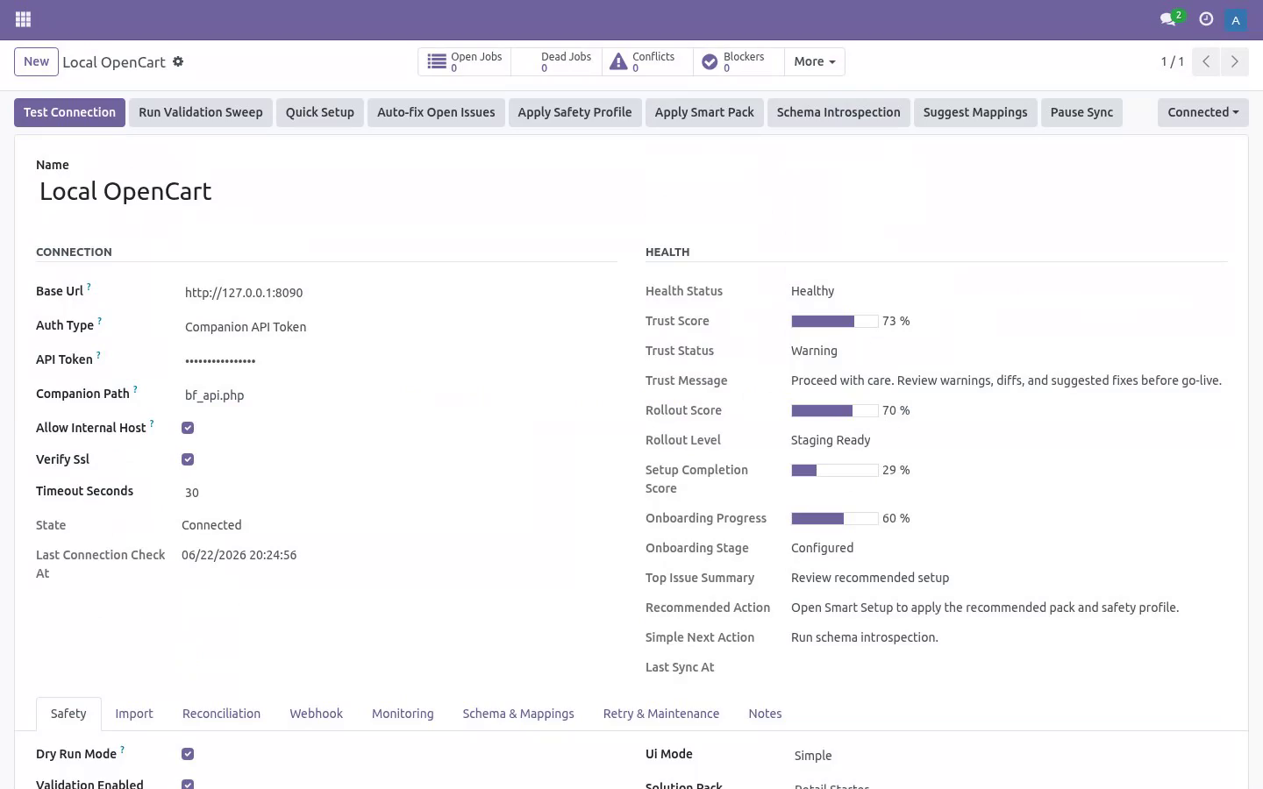
Task: Toggle the Allow Internal Host checkbox
Action: (x=188, y=428)
